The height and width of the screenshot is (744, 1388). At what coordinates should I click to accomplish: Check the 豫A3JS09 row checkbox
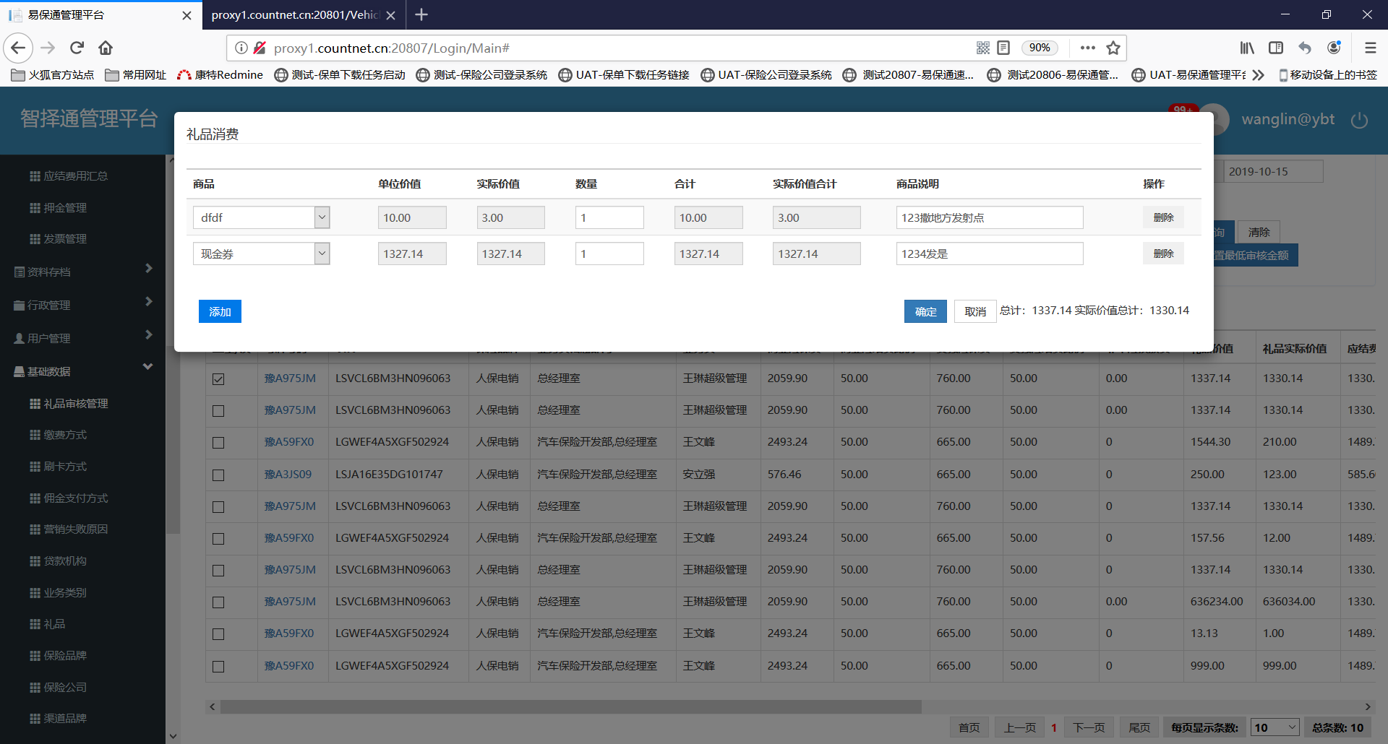(x=218, y=475)
